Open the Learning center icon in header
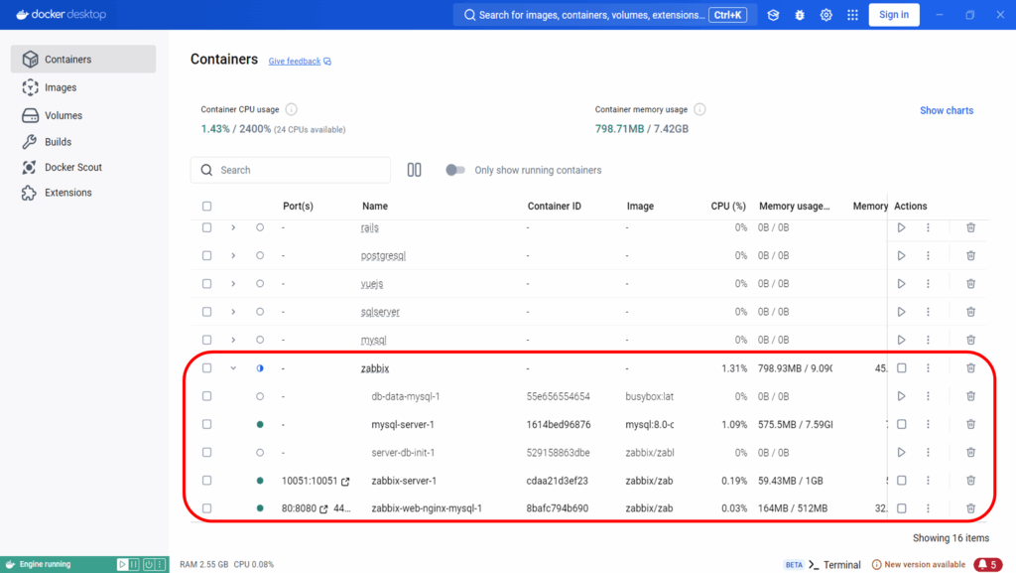 (773, 15)
